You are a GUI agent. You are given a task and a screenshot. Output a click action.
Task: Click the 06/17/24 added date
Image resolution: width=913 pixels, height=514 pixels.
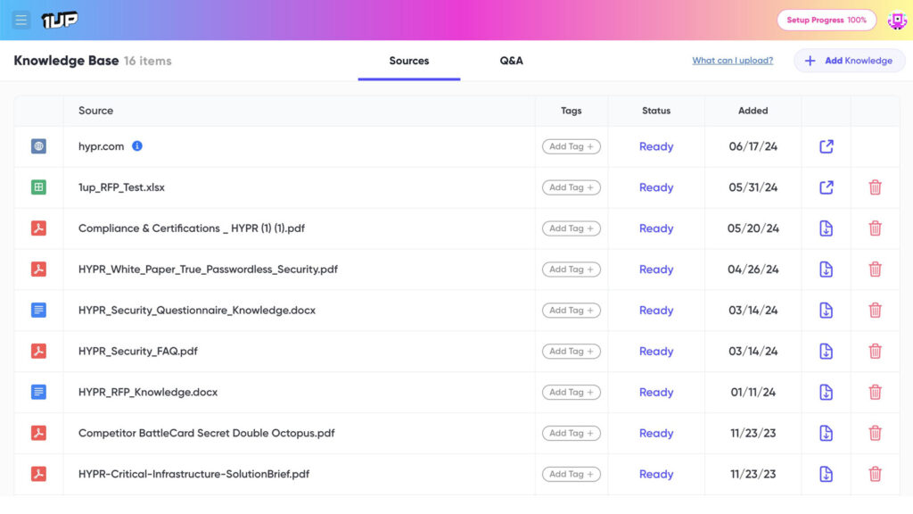pos(753,146)
